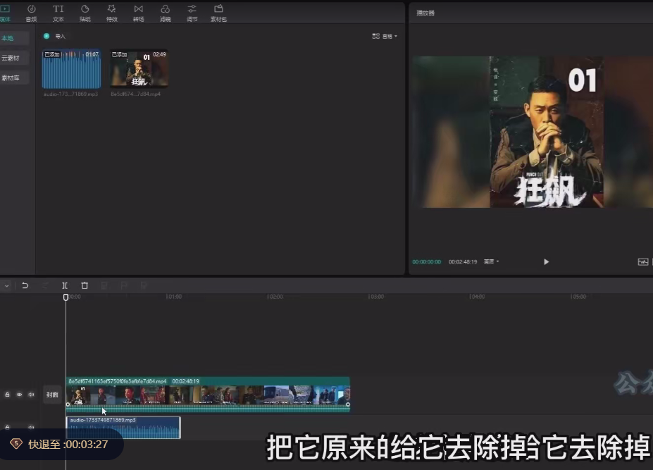Image resolution: width=653 pixels, height=470 pixels.
Task: Lock the video track
Action: [7, 395]
